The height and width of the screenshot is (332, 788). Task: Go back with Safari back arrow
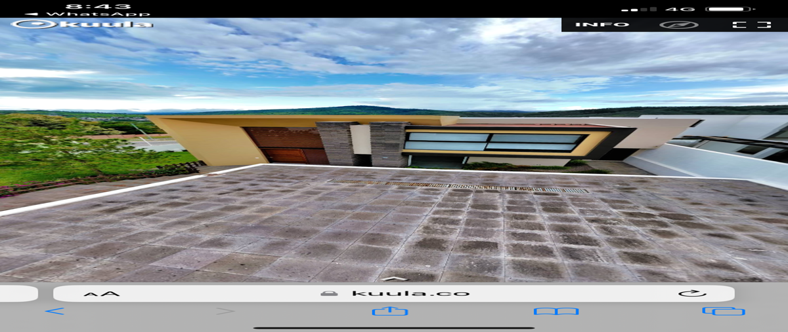click(55, 311)
